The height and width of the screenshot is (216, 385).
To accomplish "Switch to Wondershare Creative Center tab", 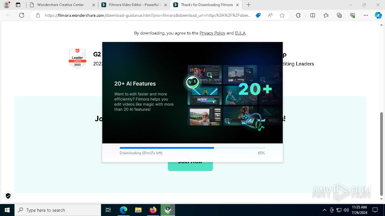I will tap(62, 5).
